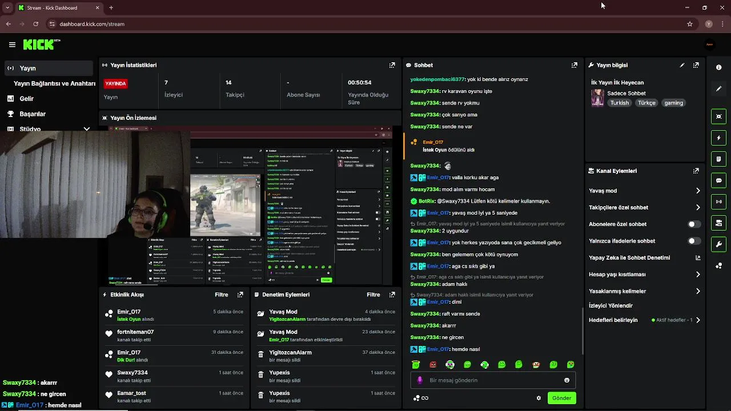Click fortniteman07 in Etkinlik Akışı
This screenshot has width=731, height=411.
tap(135, 332)
